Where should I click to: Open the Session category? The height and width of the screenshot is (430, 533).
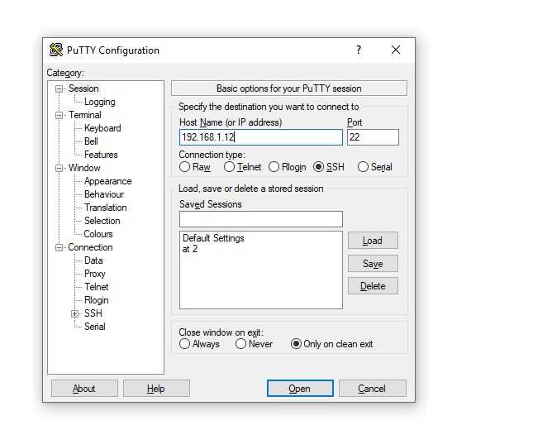(83, 88)
